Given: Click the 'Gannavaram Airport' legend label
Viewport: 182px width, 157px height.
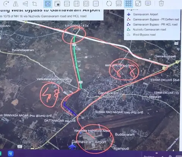Looking at the screenshot, I should [146, 14].
